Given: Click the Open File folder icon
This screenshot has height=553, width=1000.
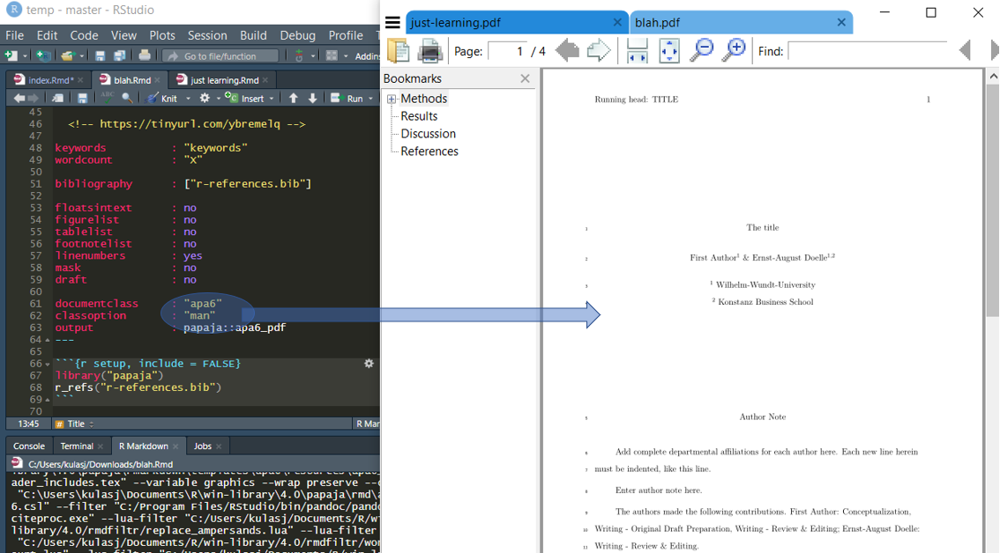Looking at the screenshot, I should (67, 56).
